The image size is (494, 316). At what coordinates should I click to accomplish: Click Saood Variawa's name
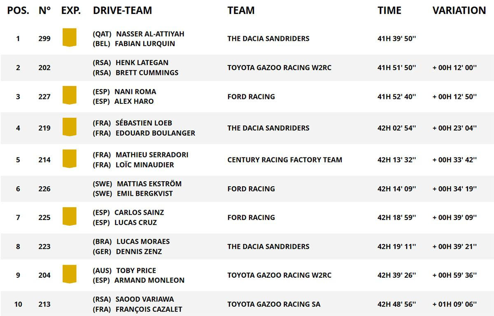tap(144, 299)
